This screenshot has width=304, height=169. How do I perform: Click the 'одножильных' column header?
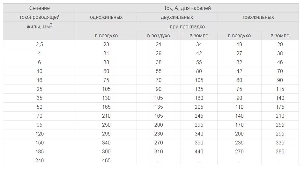click(106, 17)
